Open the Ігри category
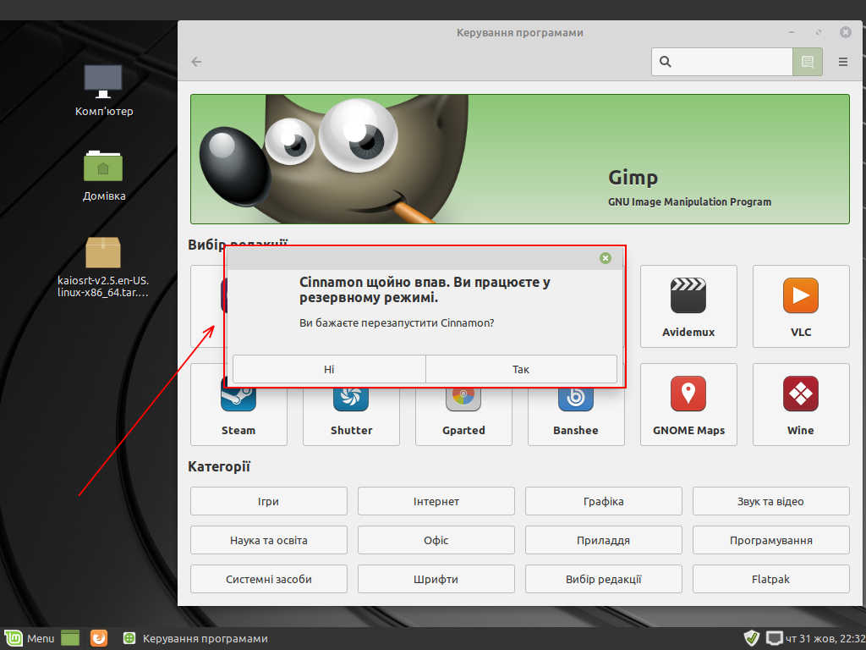Viewport: 866px width, 650px height. (x=268, y=501)
